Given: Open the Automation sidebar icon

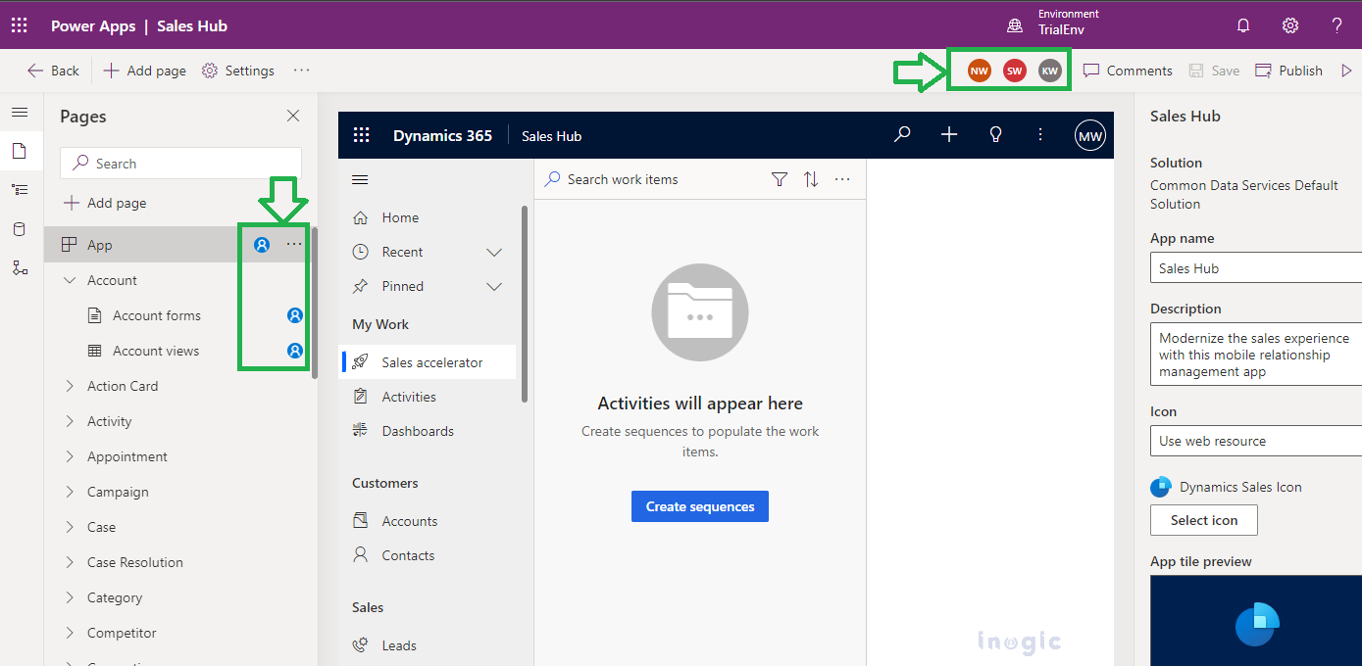Looking at the screenshot, I should coord(20,267).
